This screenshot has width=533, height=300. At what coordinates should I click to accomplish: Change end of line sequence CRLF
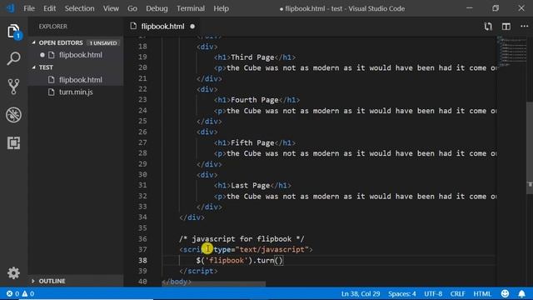click(457, 293)
